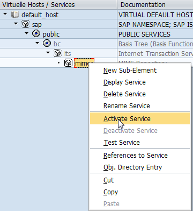Collapse the bc tree node

click(x=38, y=43)
